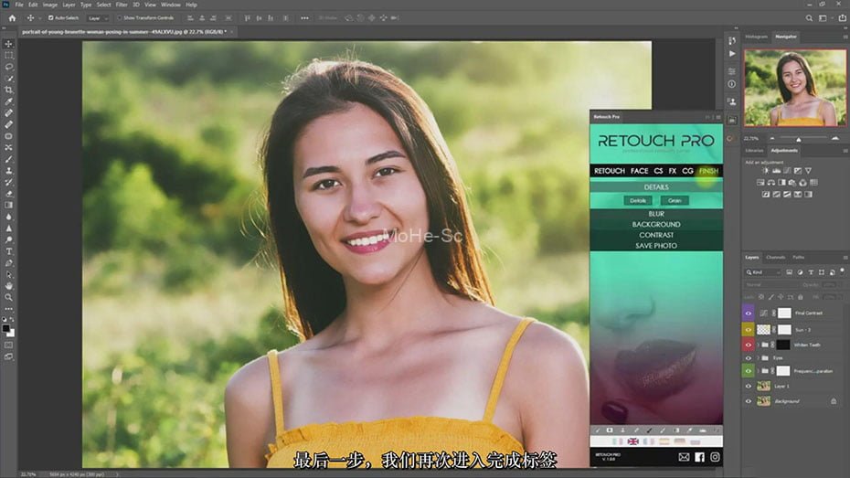The height and width of the screenshot is (478, 850).
Task: Select the Crop tool
Action: pos(9,90)
